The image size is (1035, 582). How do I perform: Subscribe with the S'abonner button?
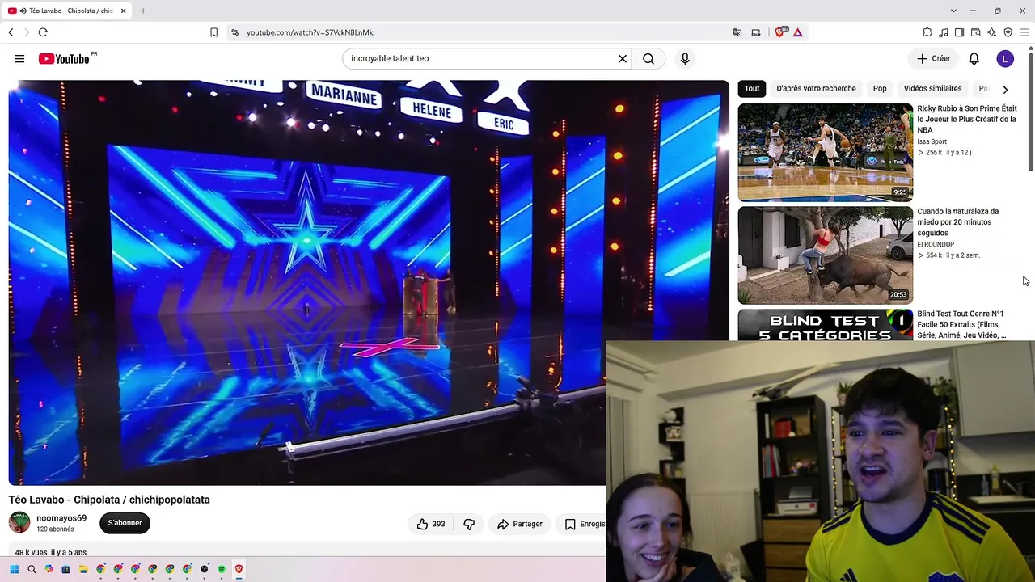click(125, 523)
